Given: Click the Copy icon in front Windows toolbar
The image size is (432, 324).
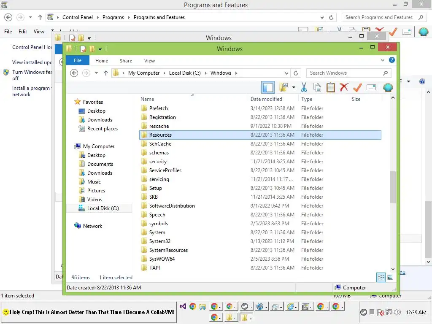Looking at the screenshot, I should click(317, 88).
